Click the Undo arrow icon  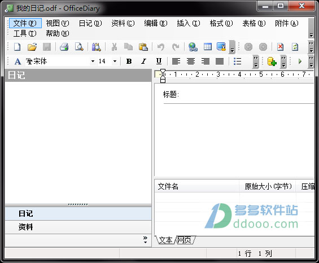point(161,47)
